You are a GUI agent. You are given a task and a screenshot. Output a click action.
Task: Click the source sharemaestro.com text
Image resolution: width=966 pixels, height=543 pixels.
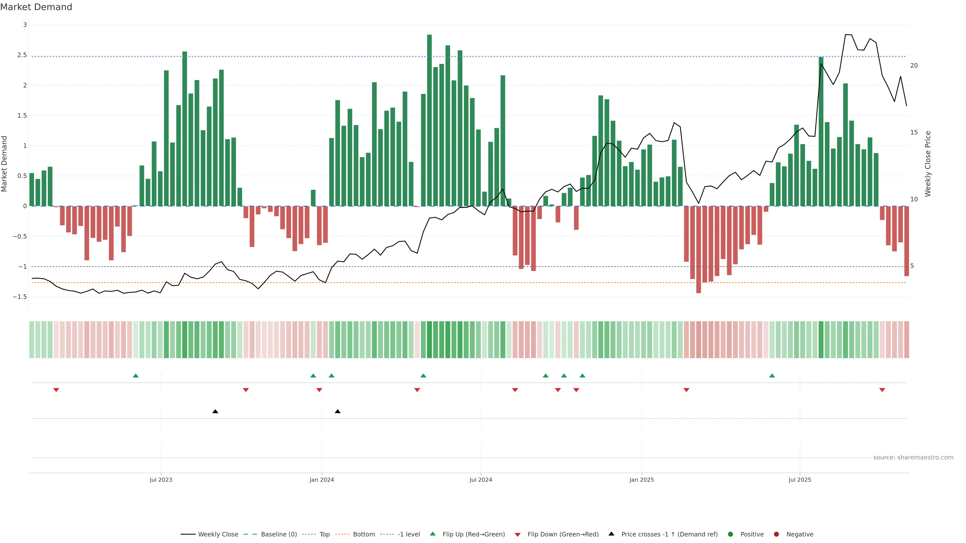(913, 457)
